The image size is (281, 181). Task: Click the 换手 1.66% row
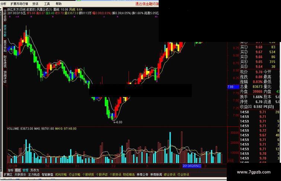tap(251, 97)
